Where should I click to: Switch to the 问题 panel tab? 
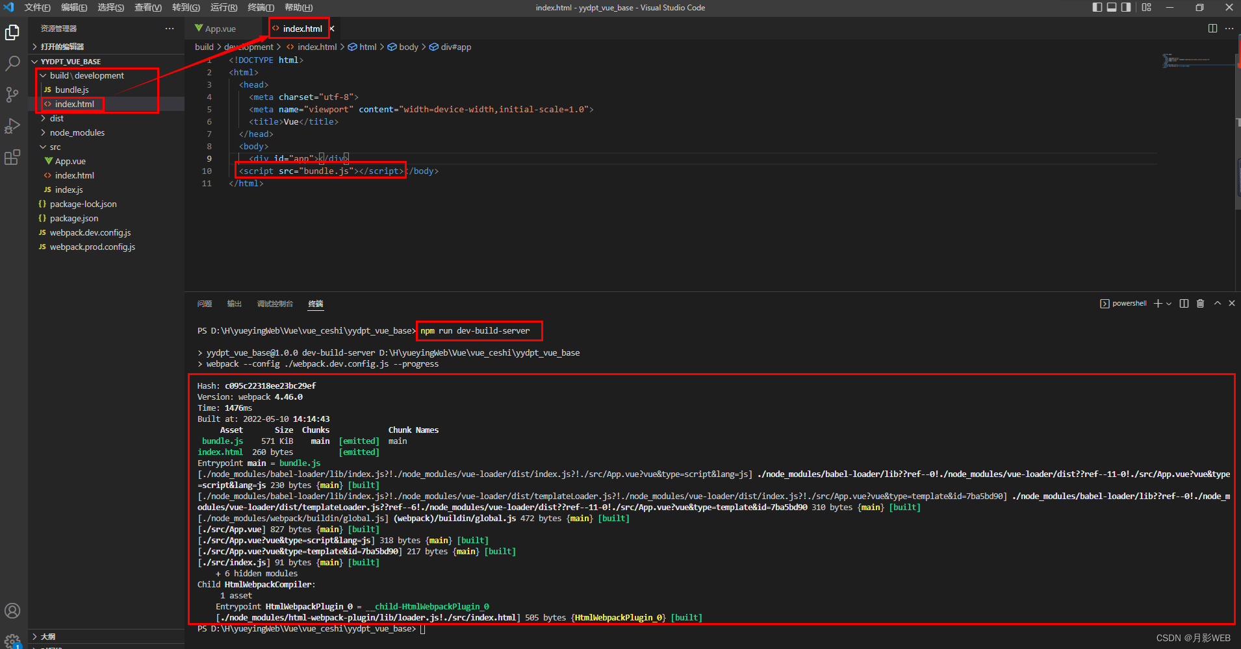205,304
